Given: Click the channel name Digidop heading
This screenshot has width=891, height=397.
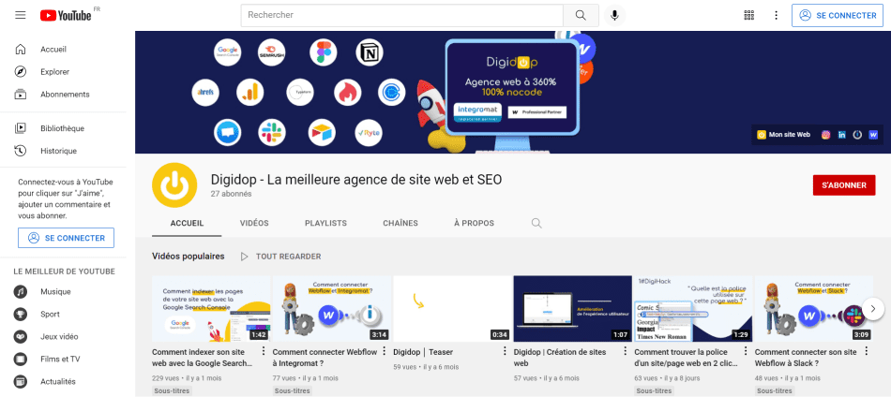Looking at the screenshot, I should [356, 180].
